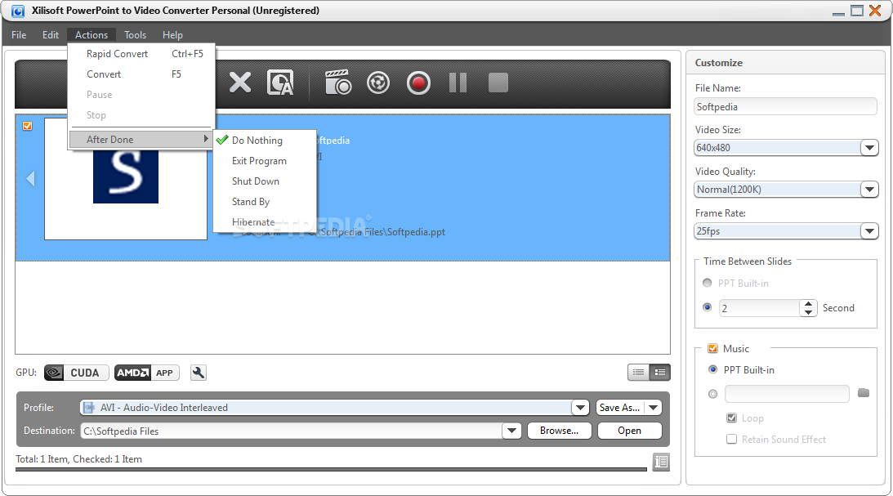Click the attach commentary icon in toolbar

coord(280,83)
